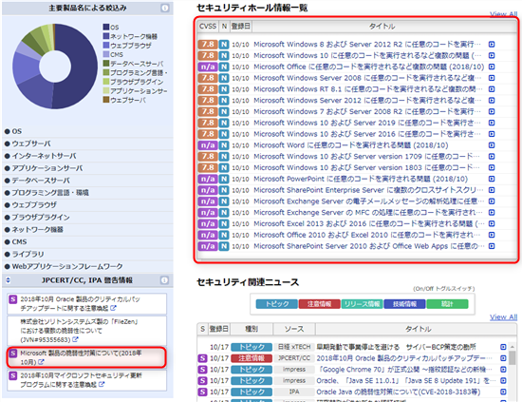Open detail icon for Microsoft Word row

[x=492, y=145]
